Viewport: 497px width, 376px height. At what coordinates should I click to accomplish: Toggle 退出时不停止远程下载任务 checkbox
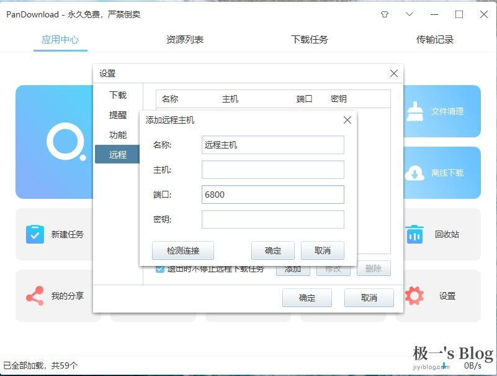coord(159,269)
